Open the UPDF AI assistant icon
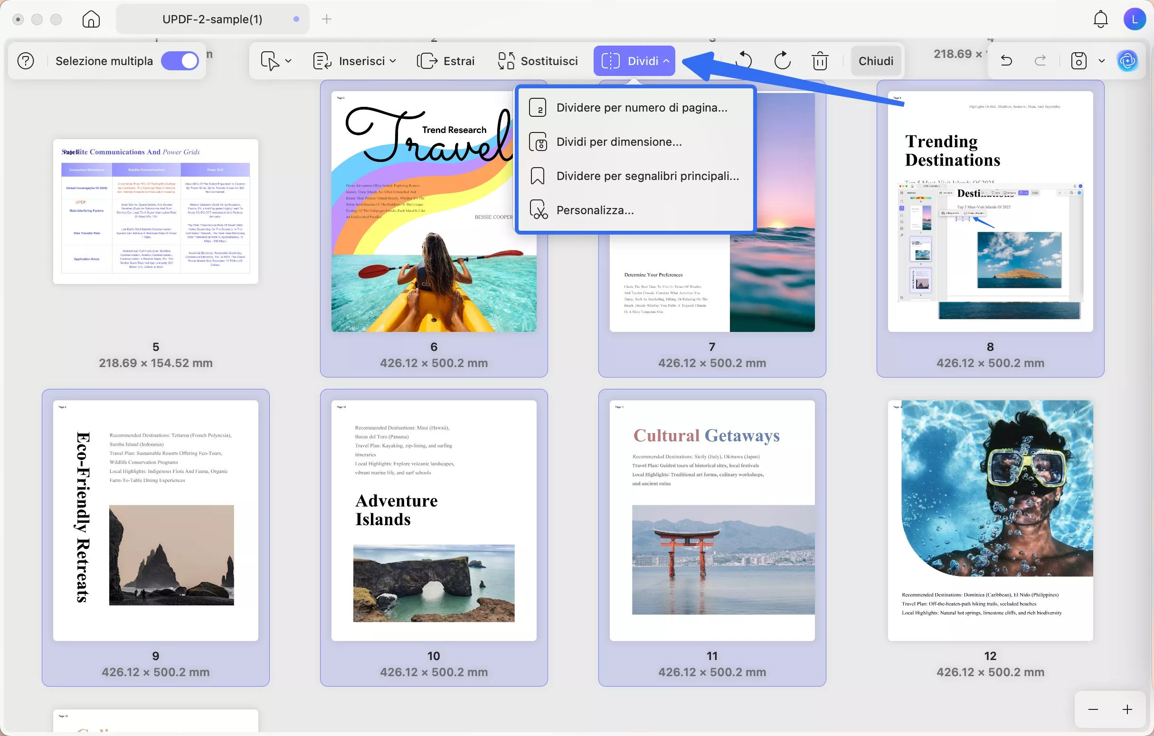The height and width of the screenshot is (736, 1154). pyautogui.click(x=1128, y=60)
